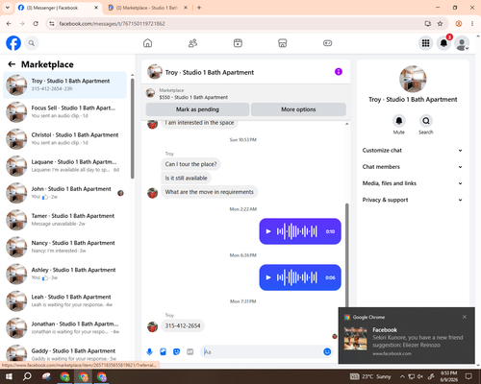Open the emoji picker in the message box

point(327,352)
